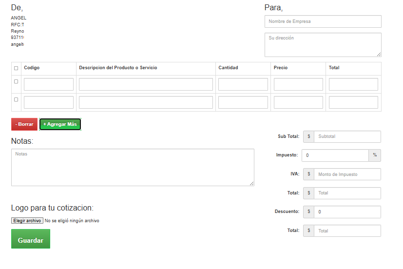Click the second row Total field
The width and height of the screenshot is (403, 269).
(x=353, y=102)
